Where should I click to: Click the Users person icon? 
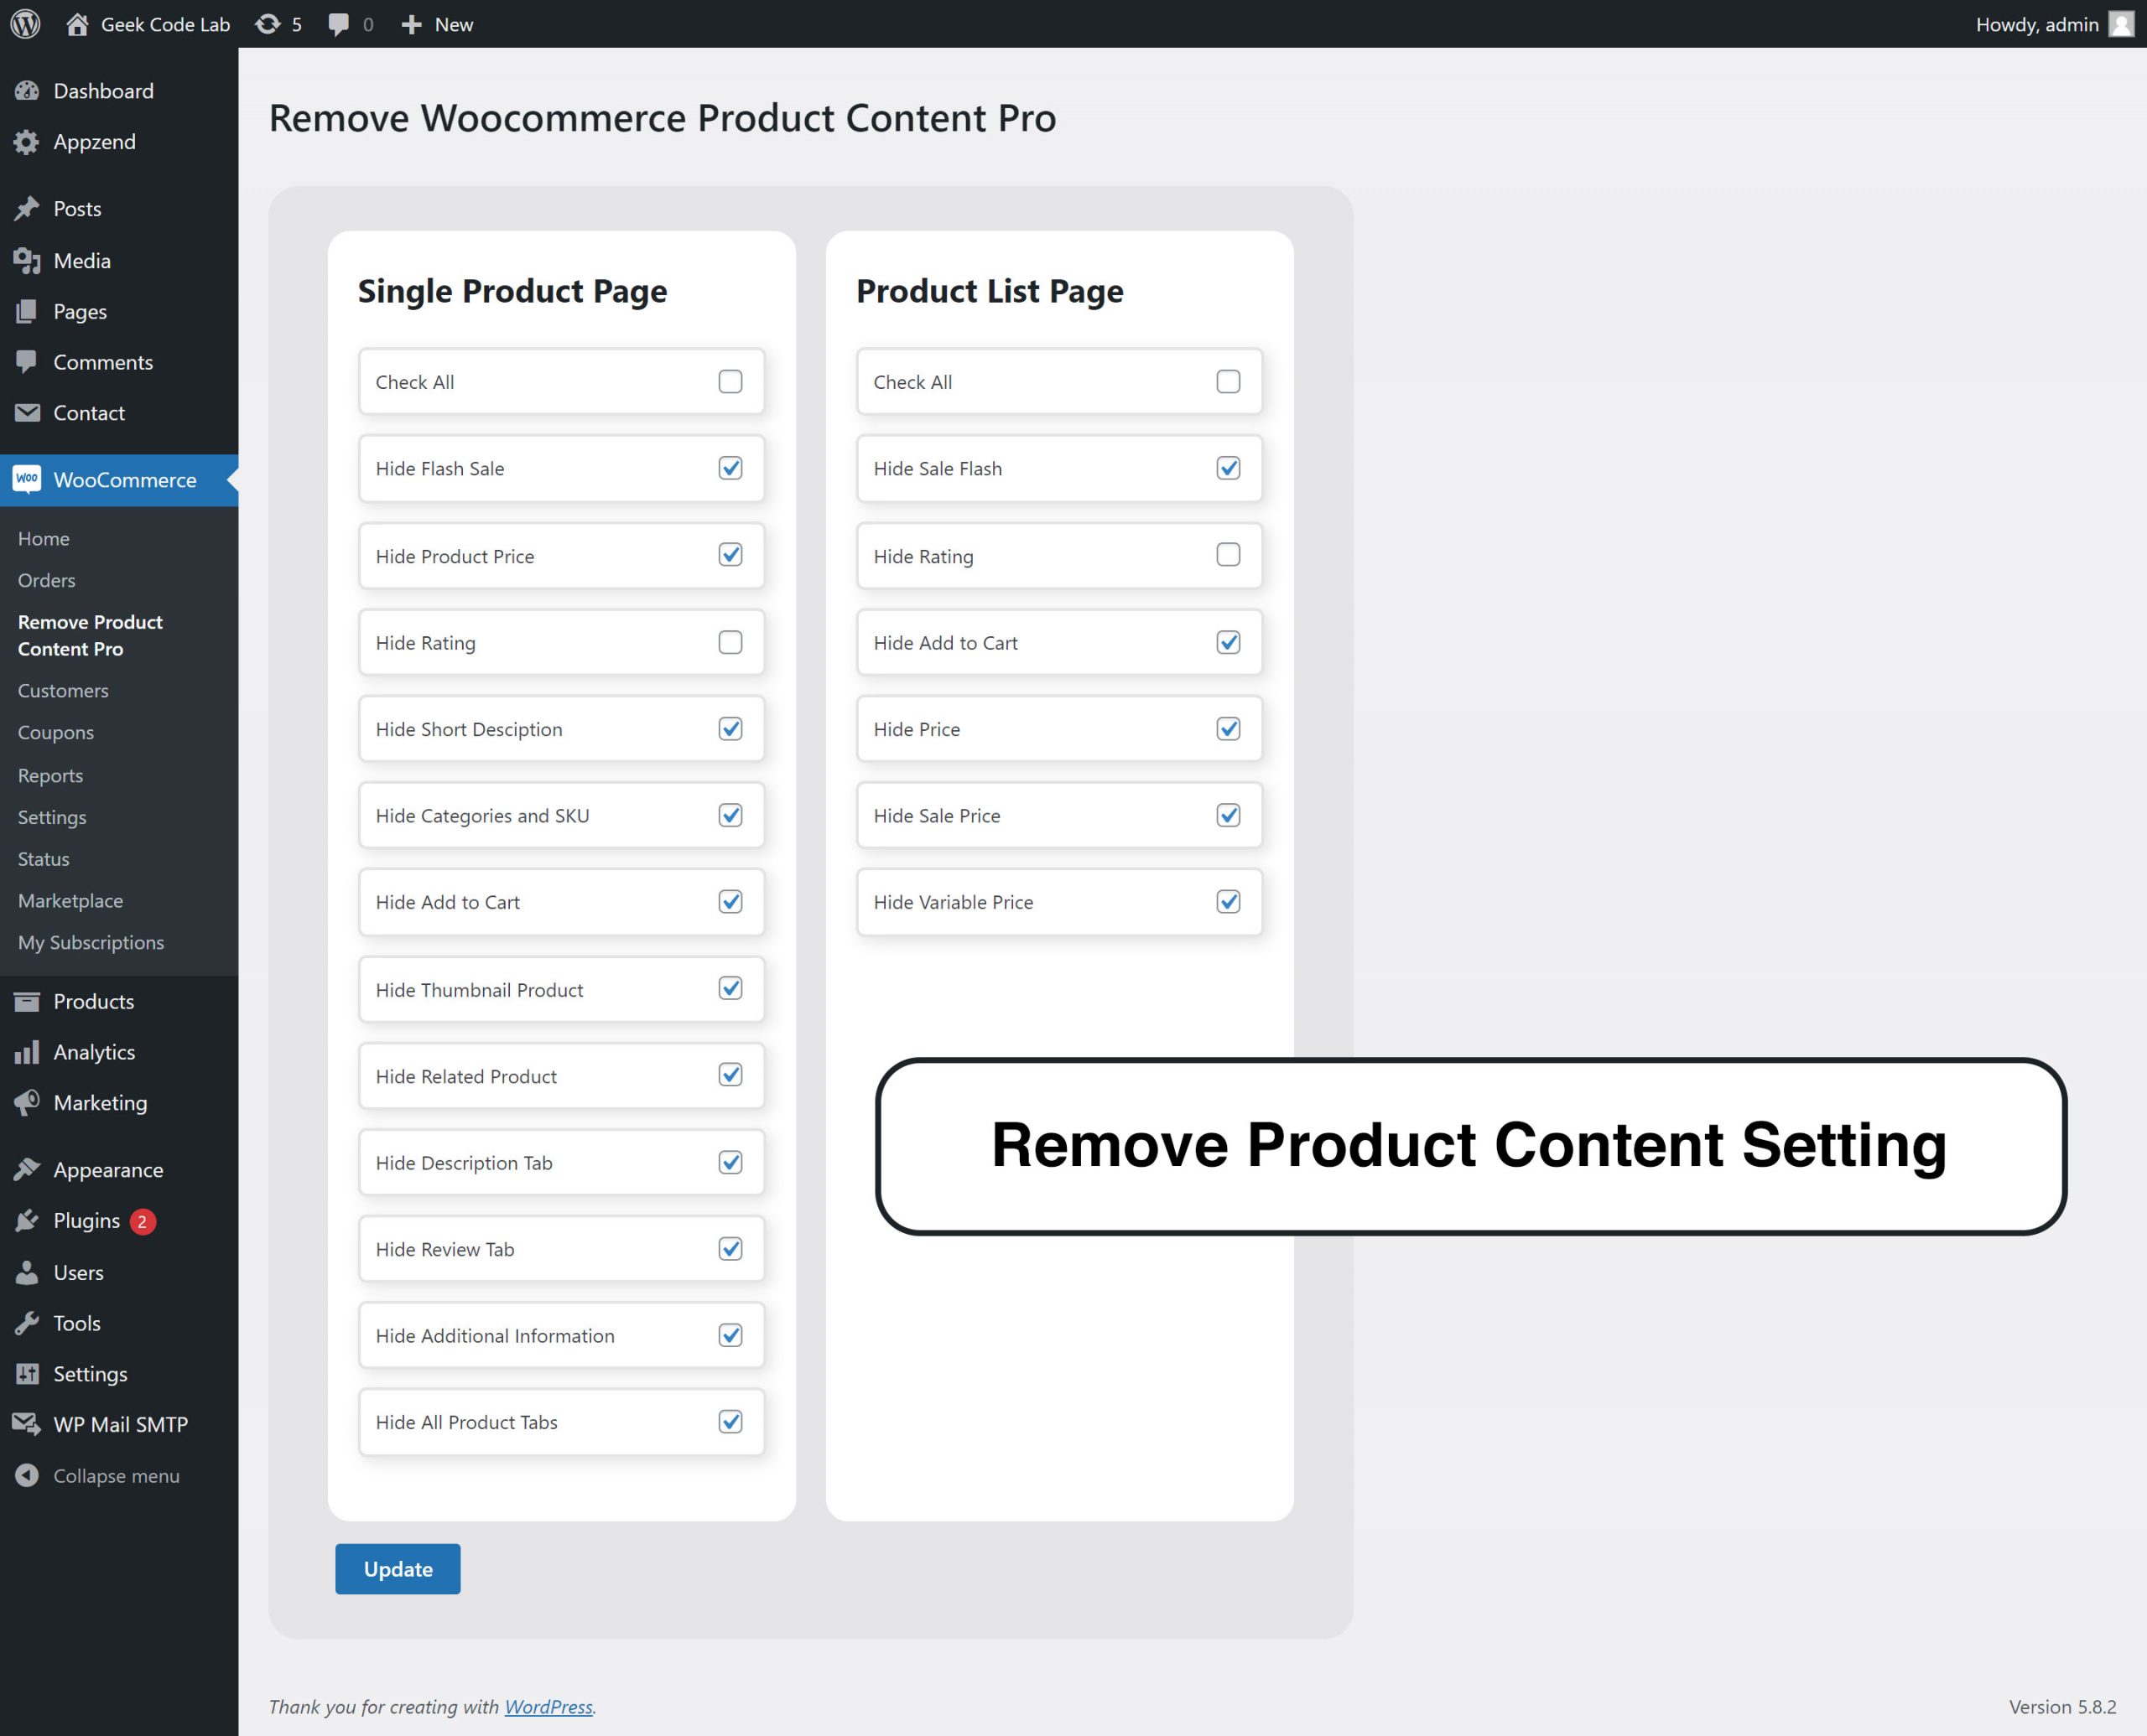27,1273
